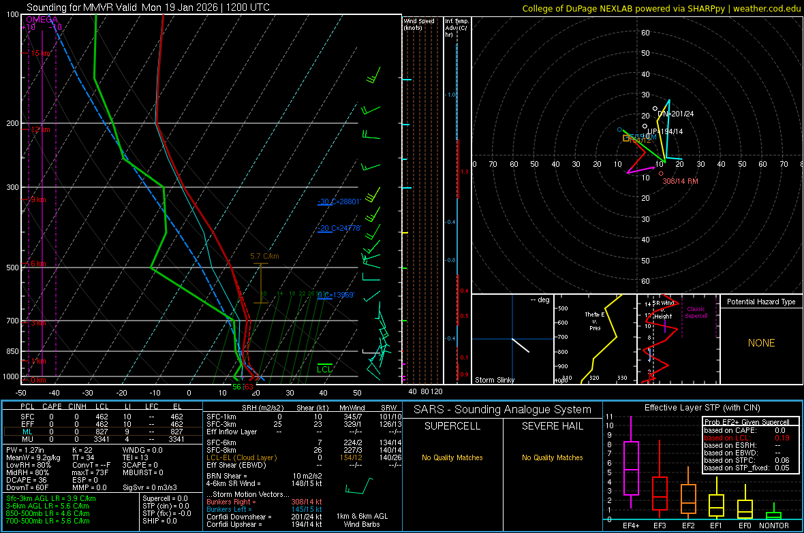Click the Classic Supercell label
Image resolution: width=804 pixels, height=533 pixels.
696,312
